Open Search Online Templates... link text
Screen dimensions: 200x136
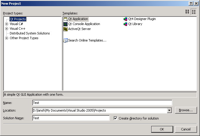tap(87, 41)
